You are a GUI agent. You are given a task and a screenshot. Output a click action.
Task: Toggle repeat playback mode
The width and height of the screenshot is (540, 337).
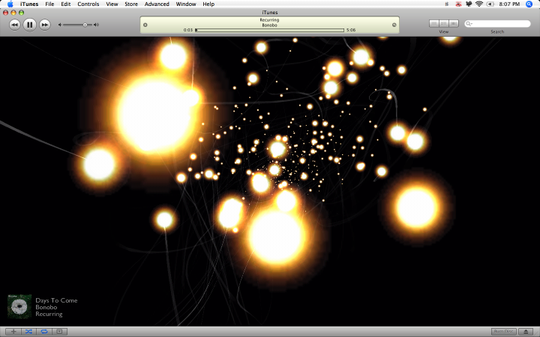(x=44, y=332)
